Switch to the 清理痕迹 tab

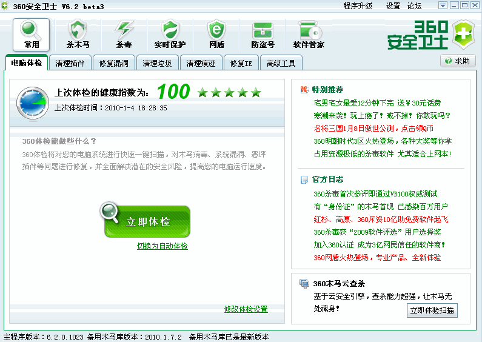coord(201,63)
